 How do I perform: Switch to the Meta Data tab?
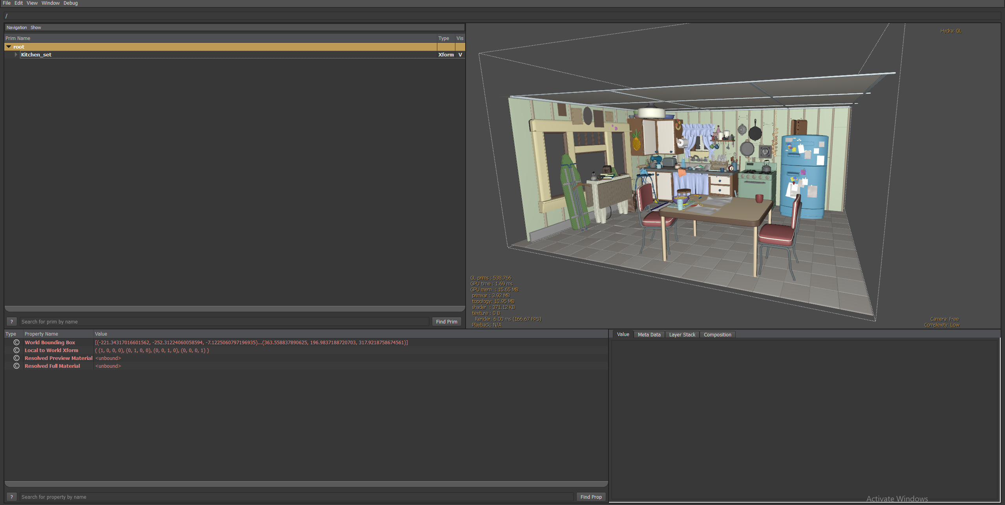pos(649,335)
